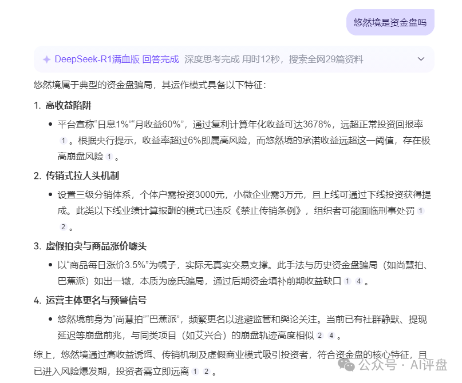Open citation 2 below the 禁止传销条例 line
This screenshot has height=383, width=462.
[63, 227]
